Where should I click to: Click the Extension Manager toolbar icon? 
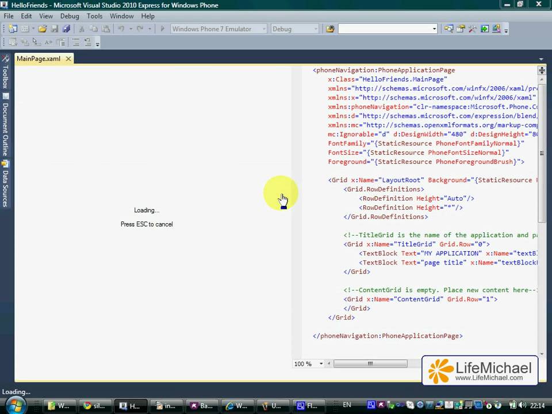coord(496,29)
